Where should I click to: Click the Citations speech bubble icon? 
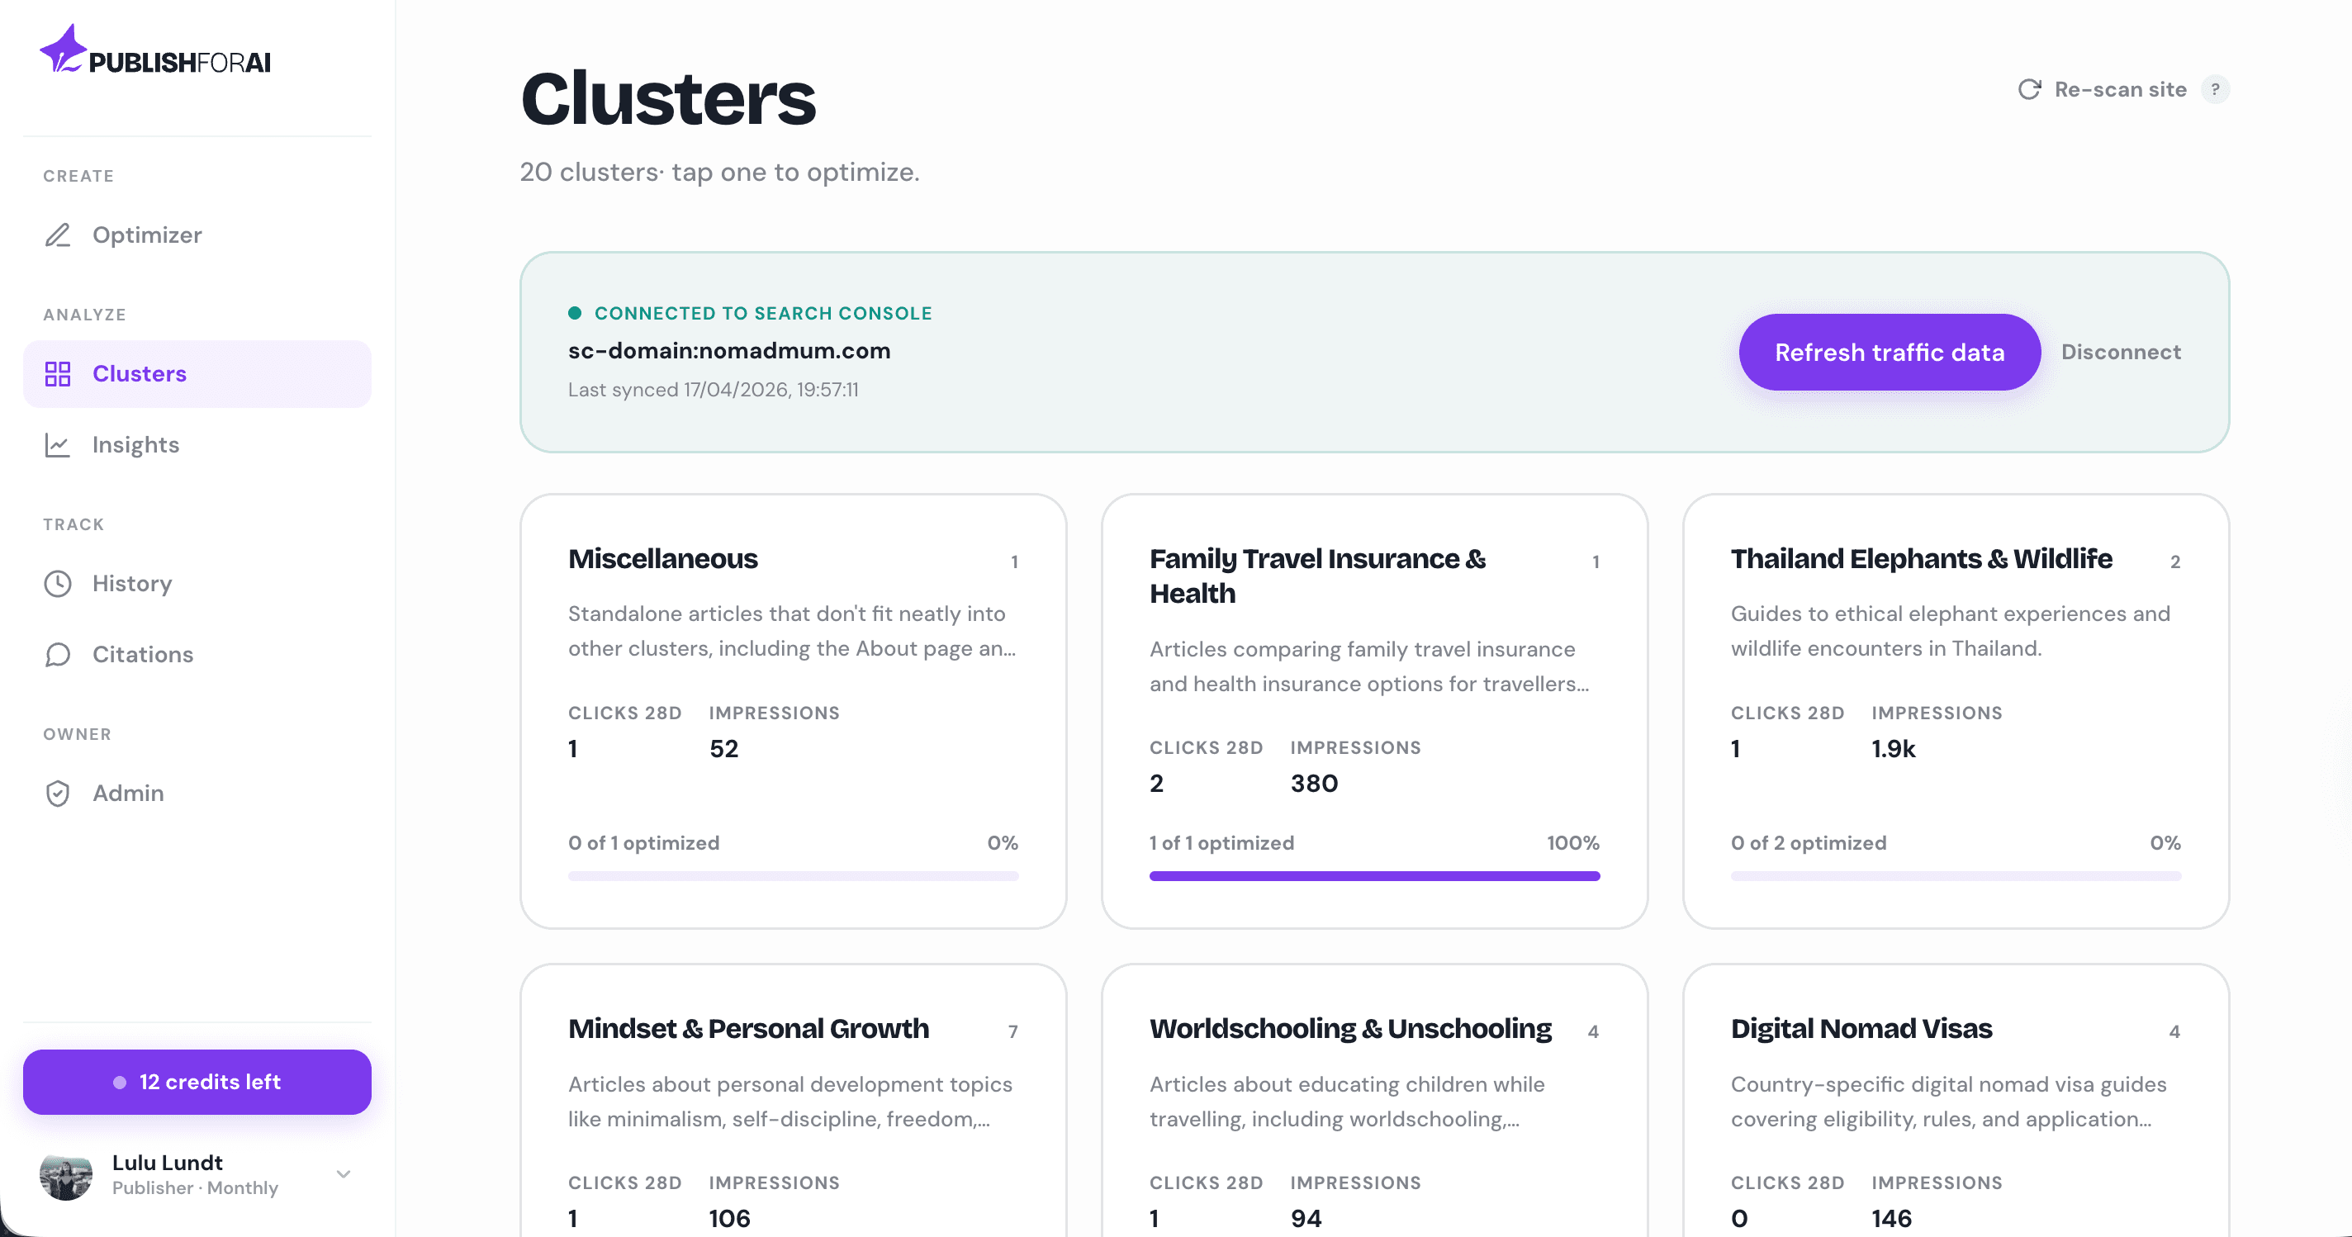[58, 655]
